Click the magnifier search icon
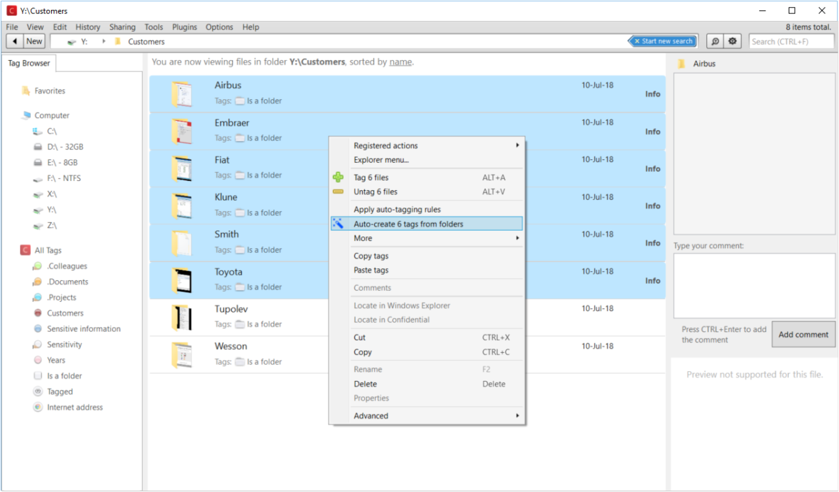Screen dimensions: 839x492 coord(716,41)
